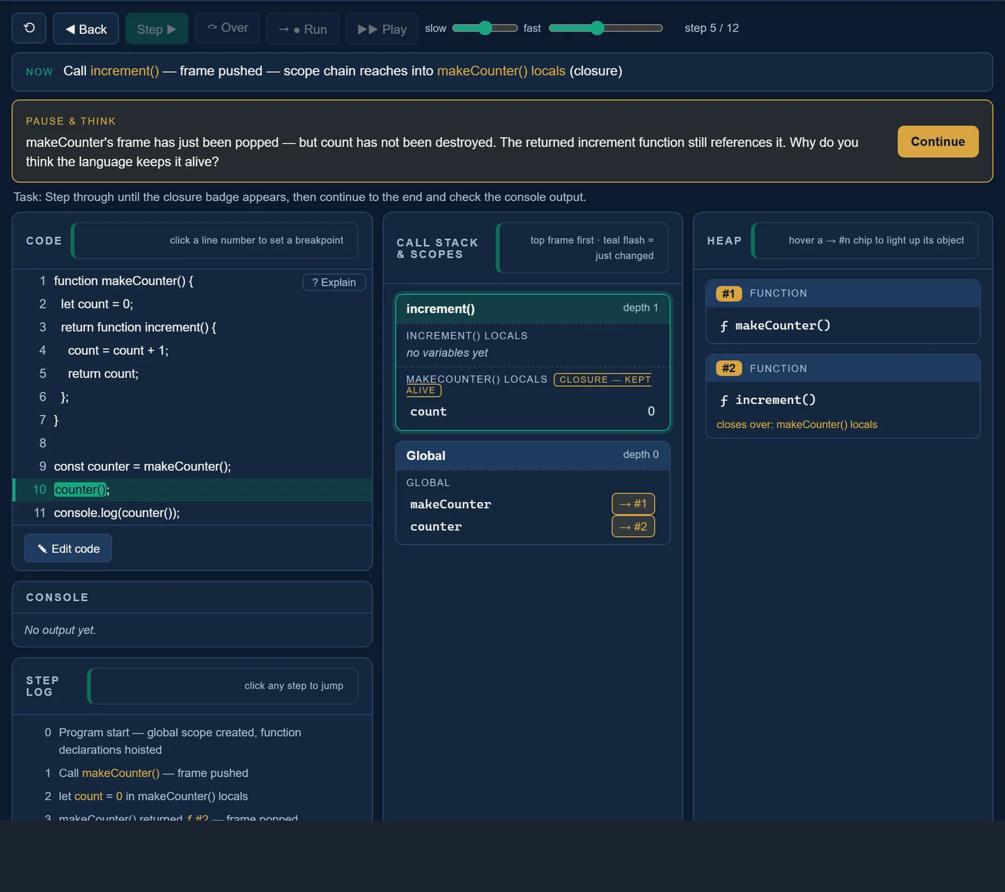Click the →#1 chip beside makeCounter
1005x892 pixels.
pyautogui.click(x=633, y=504)
